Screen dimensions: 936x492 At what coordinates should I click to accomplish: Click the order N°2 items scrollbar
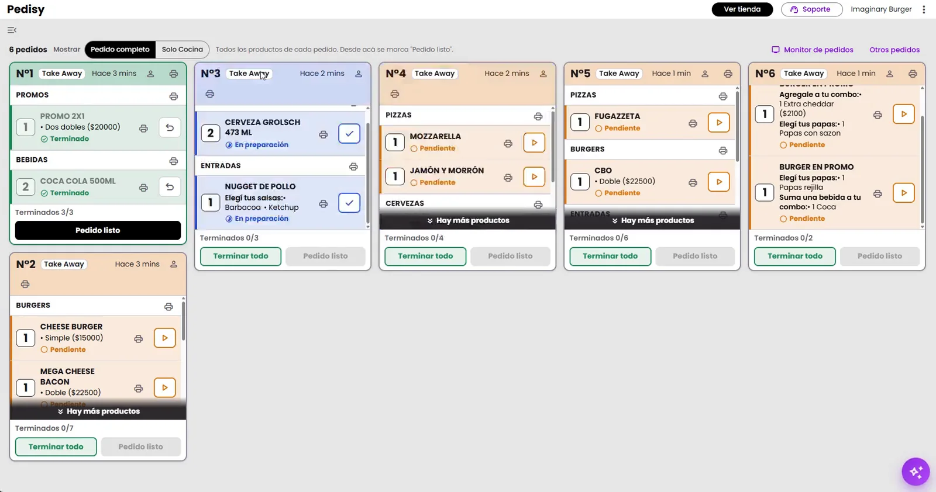click(183, 320)
